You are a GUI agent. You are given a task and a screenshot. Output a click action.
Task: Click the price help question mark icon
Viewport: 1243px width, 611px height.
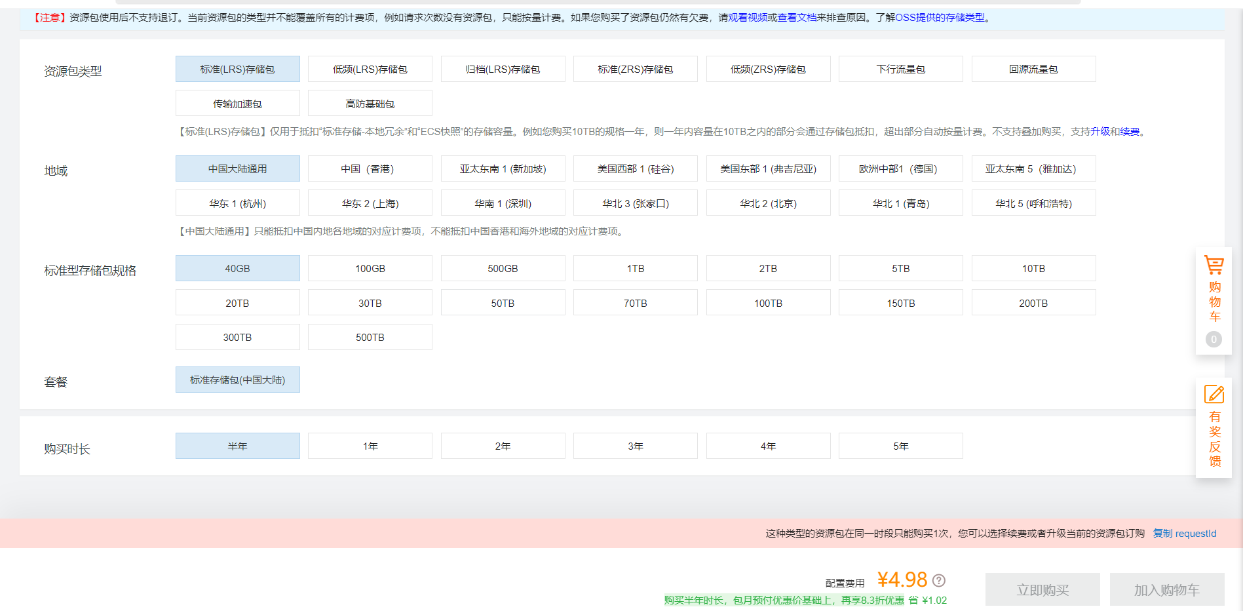(938, 580)
